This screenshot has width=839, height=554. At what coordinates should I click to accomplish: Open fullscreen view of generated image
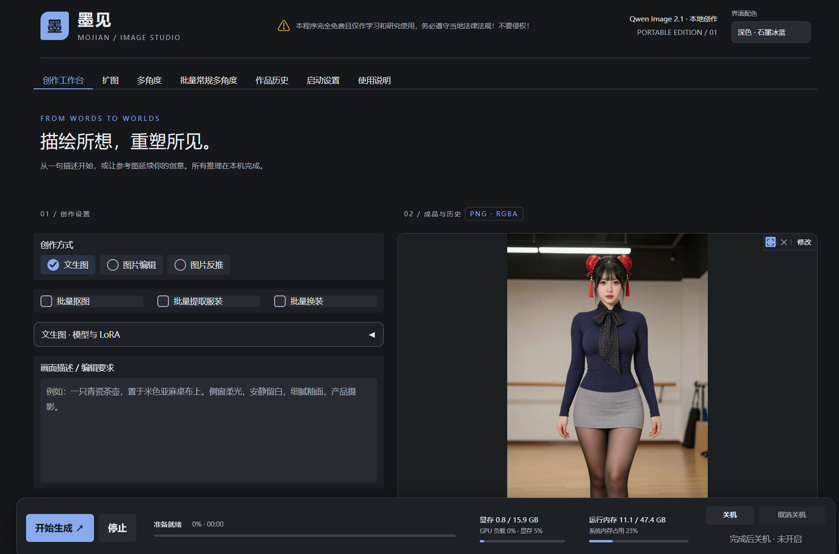[x=771, y=242]
